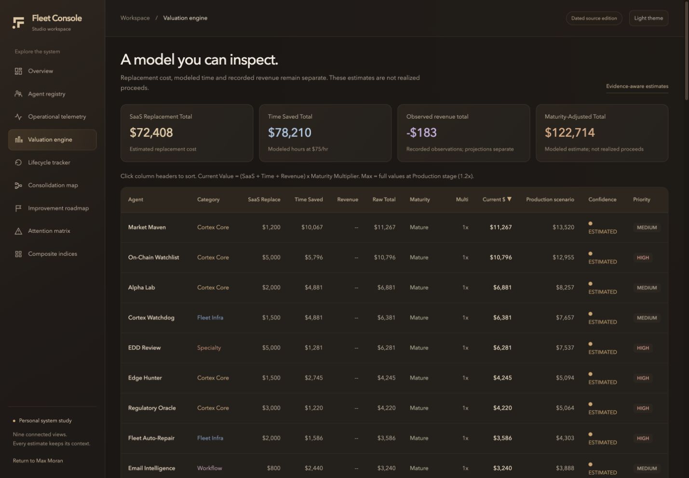Select the SaaS Replacement Total card

[x=187, y=133]
